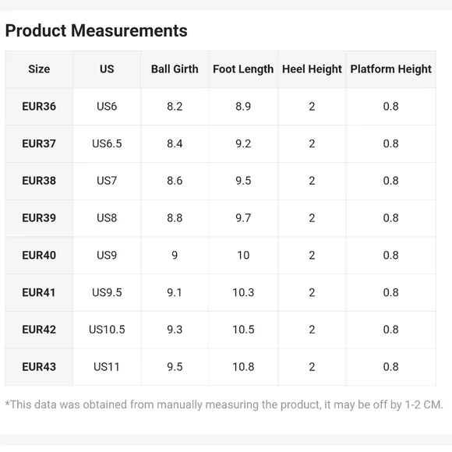Select the EUR36 size row label

coord(39,106)
